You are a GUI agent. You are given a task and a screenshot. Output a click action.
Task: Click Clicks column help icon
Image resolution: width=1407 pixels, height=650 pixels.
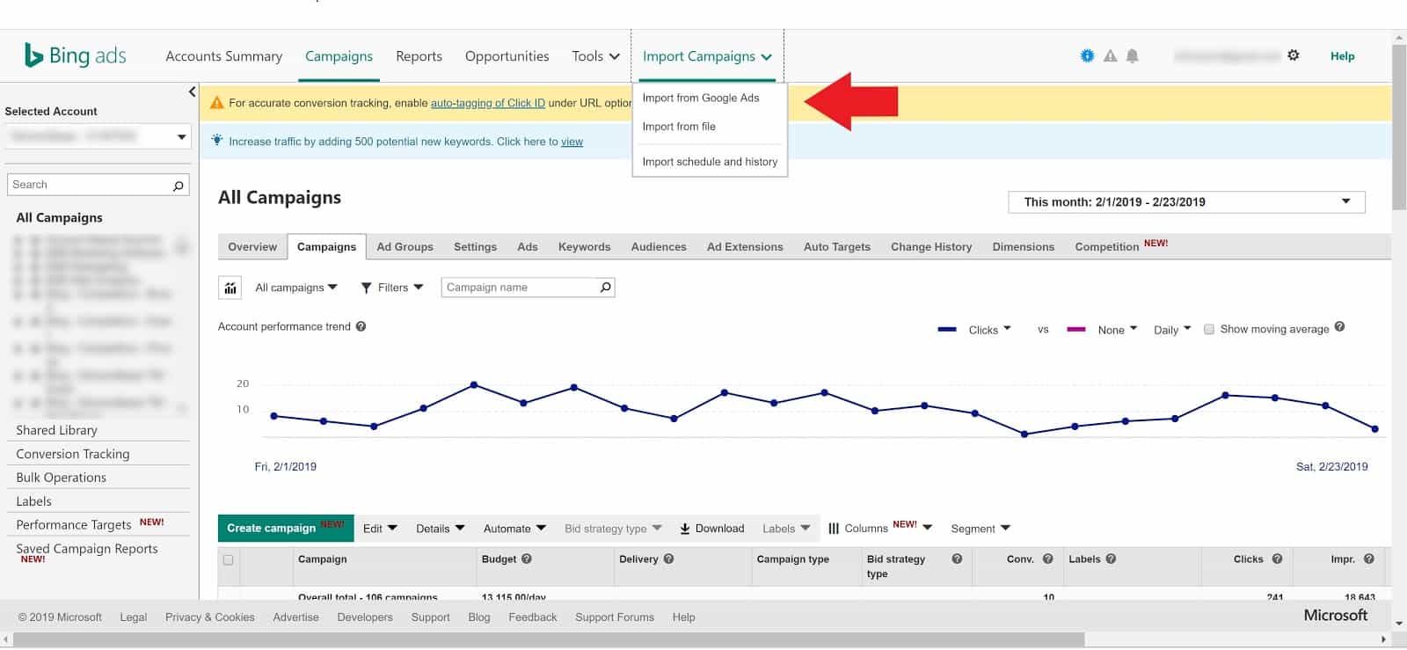[1277, 559]
